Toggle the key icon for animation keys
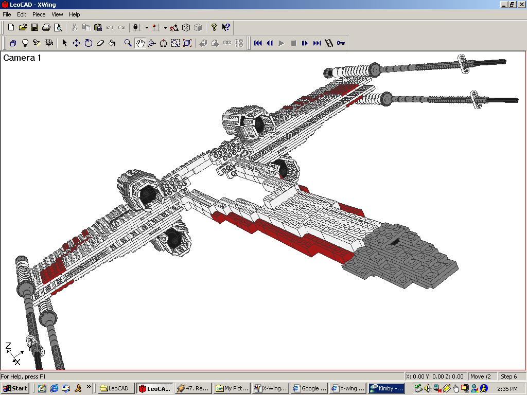The image size is (527, 395). click(340, 43)
